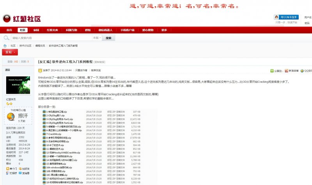
Task: Click the view count 182
Action: [x=16, y=62]
